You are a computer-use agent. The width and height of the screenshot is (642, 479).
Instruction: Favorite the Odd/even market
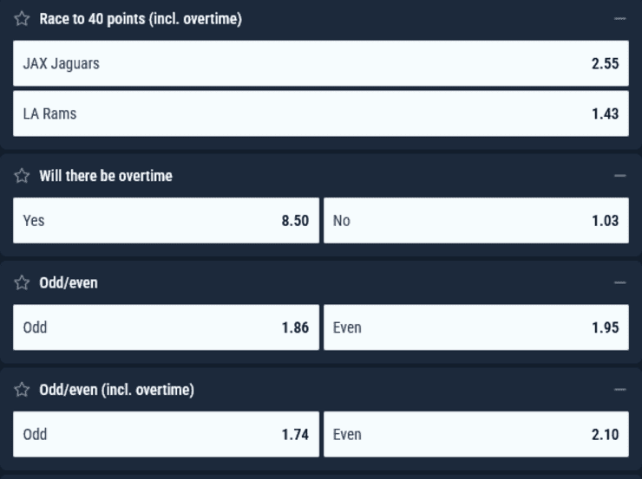(x=23, y=283)
